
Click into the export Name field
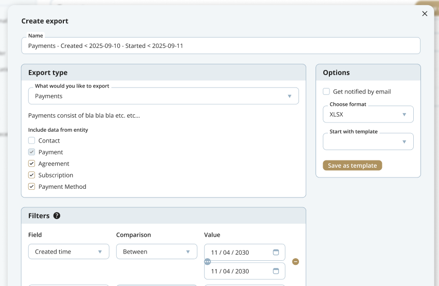(x=220, y=46)
